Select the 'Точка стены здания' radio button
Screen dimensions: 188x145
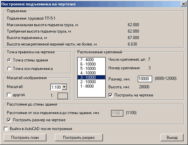pos(9,60)
